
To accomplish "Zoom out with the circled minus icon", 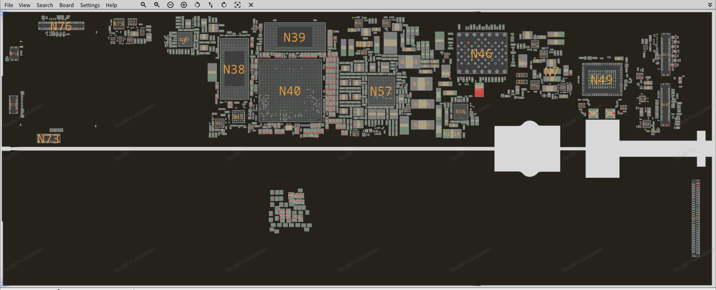I will 170,5.
